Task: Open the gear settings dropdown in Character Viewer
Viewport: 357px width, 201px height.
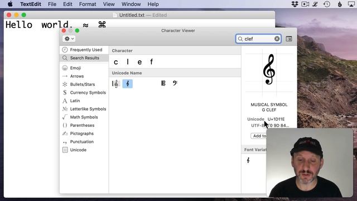Action: 69,39
